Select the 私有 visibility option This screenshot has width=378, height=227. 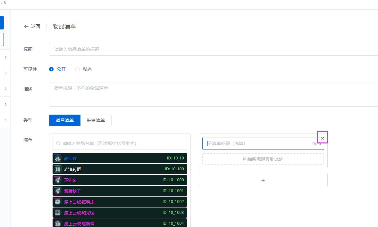[x=77, y=69]
